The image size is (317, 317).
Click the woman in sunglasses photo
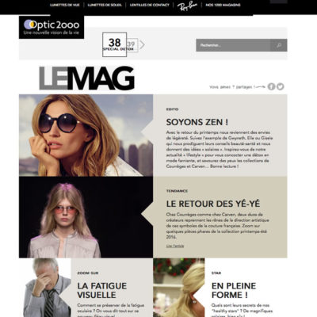[x=86, y=136]
